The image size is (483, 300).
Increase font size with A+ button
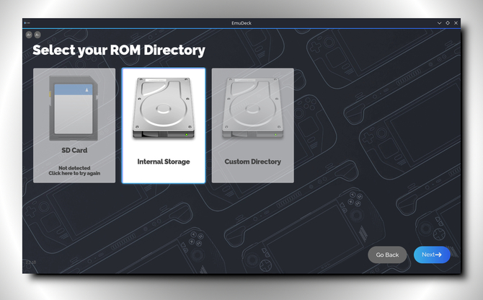[x=29, y=35]
